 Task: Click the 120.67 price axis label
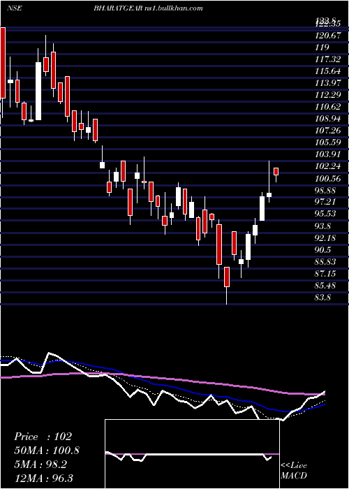coord(327,36)
